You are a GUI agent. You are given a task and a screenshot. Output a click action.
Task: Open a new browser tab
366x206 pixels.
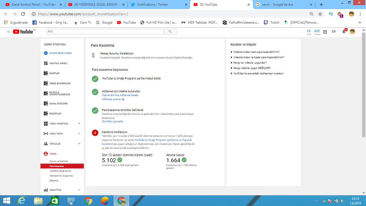[x=321, y=5]
